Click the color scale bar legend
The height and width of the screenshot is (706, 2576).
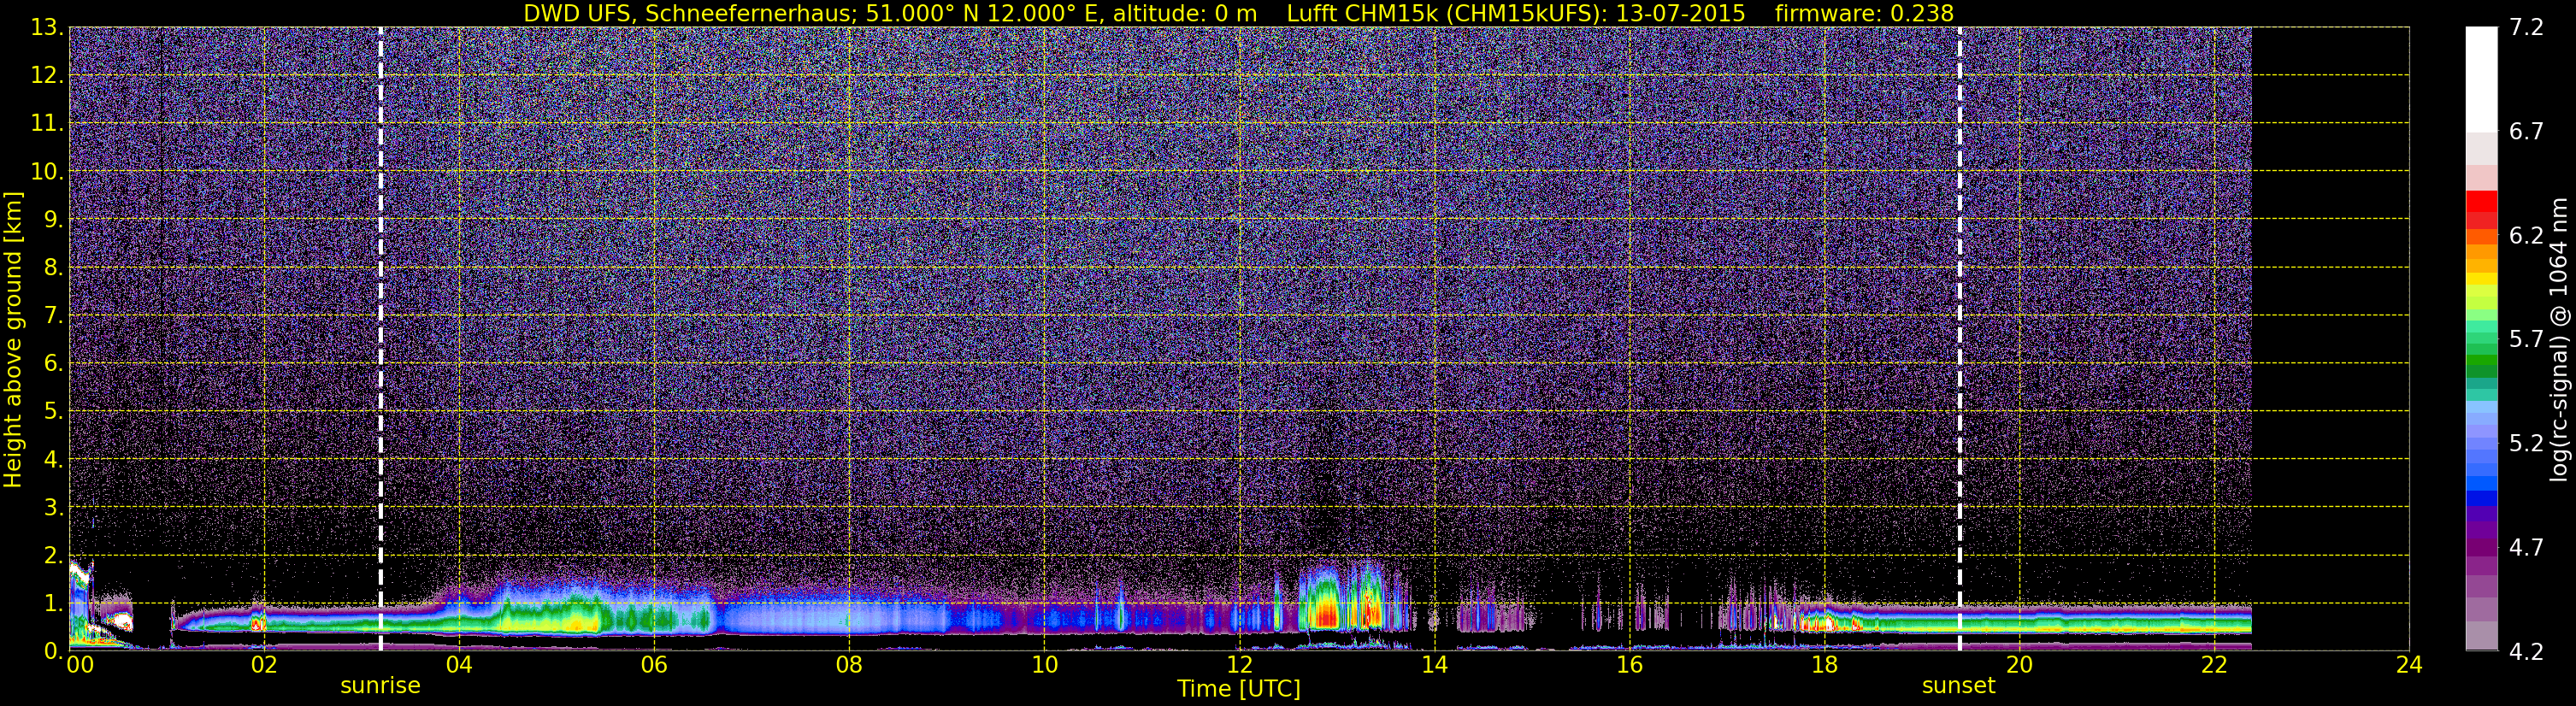(x=2481, y=339)
